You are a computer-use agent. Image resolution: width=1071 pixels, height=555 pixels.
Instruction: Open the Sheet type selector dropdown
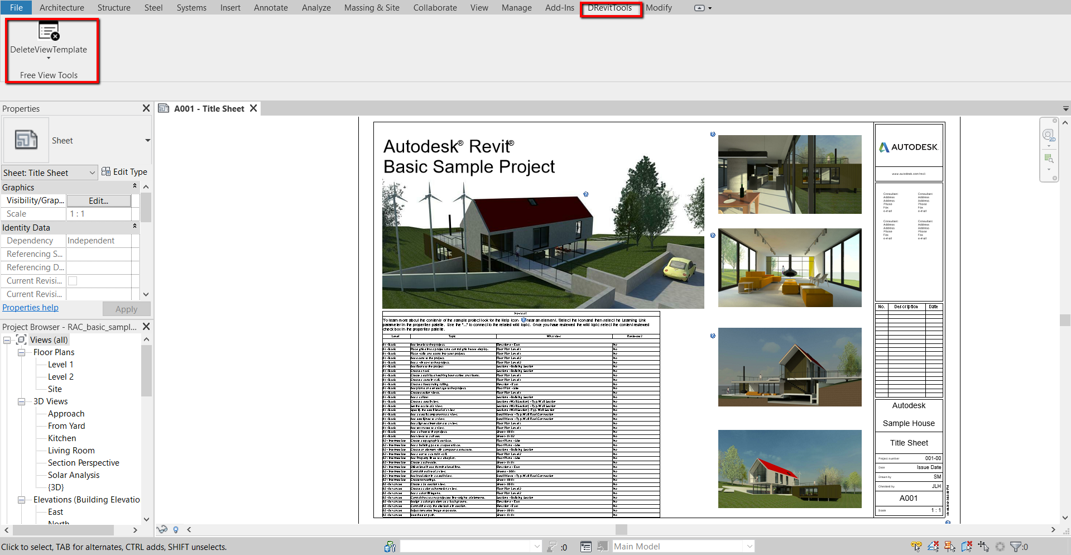[147, 140]
